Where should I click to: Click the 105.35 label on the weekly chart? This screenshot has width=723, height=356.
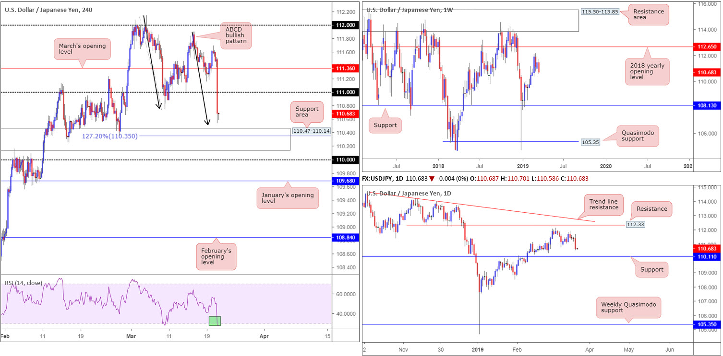[591, 141]
